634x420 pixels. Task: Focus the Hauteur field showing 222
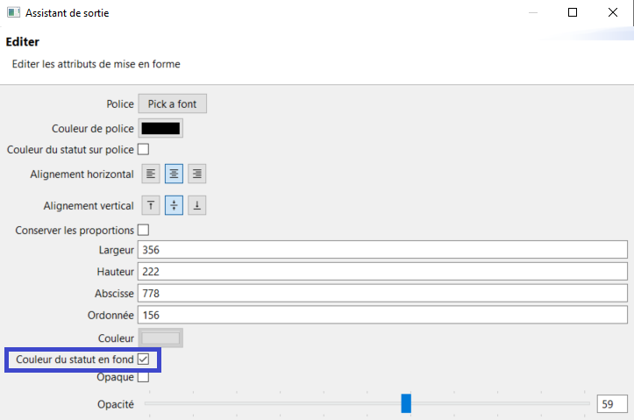(382, 272)
